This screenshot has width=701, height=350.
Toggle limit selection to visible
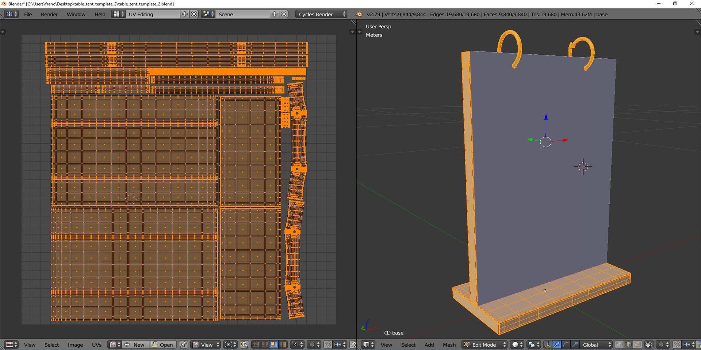649,345
